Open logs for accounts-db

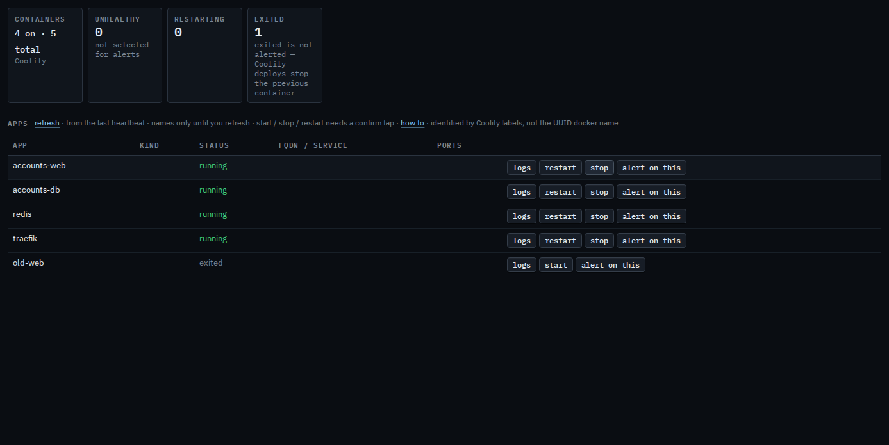point(522,192)
